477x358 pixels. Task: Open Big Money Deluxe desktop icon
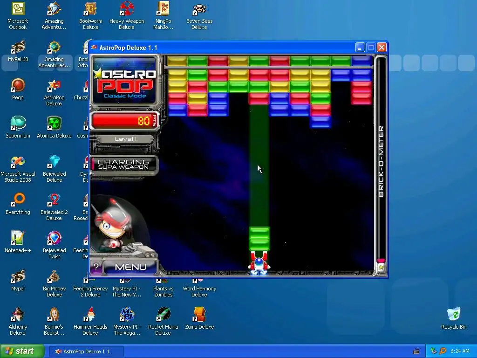54,283
